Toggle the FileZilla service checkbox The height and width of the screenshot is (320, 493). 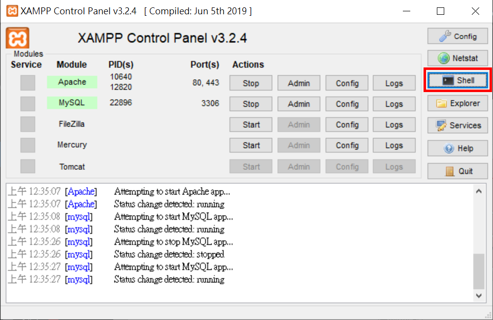28,125
